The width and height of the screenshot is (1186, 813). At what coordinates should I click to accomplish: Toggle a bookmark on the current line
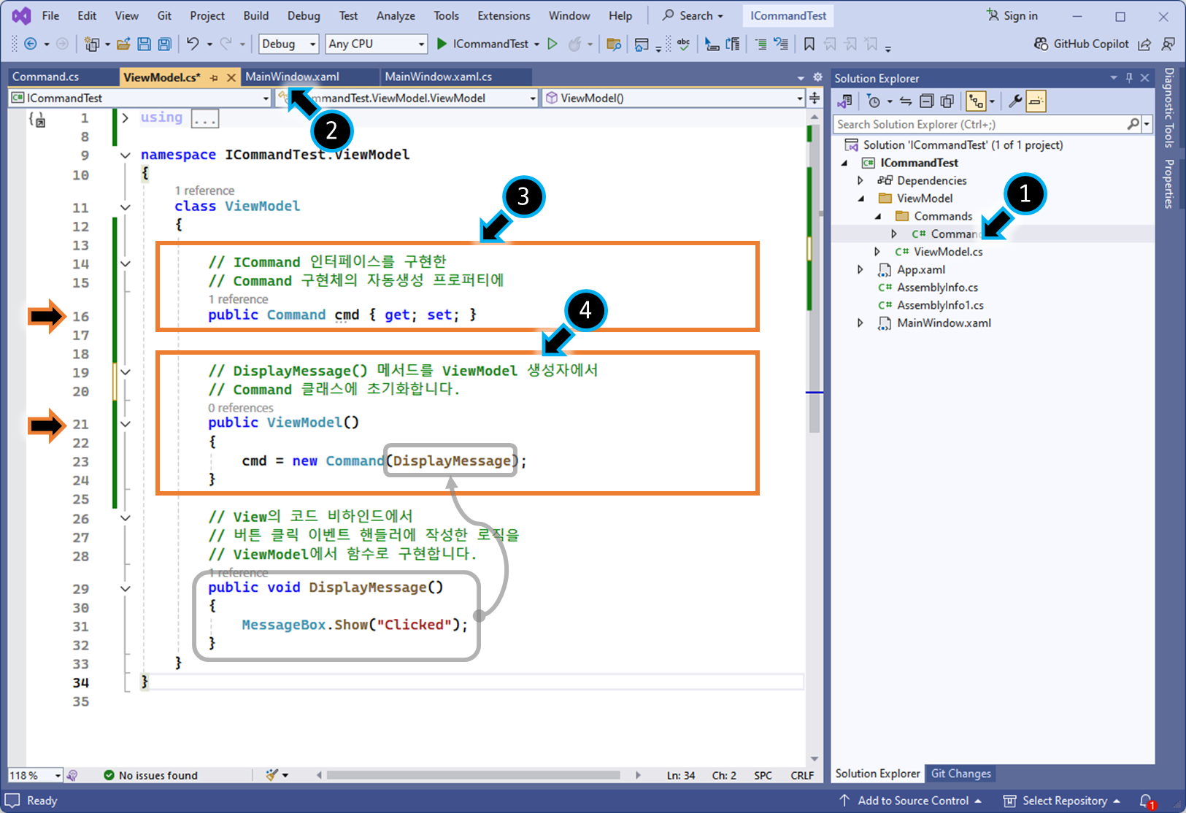click(809, 44)
